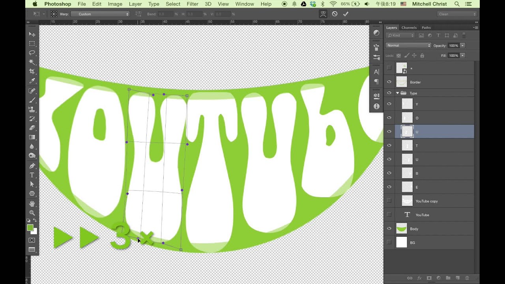Select the Move tool
The width and height of the screenshot is (505, 284).
pos(32,34)
